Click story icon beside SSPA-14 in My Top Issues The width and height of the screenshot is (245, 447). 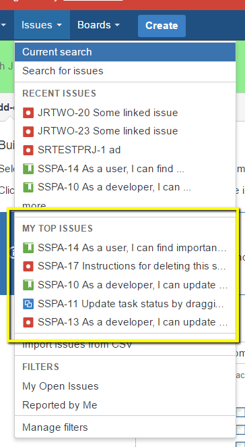pyautogui.click(x=28, y=248)
